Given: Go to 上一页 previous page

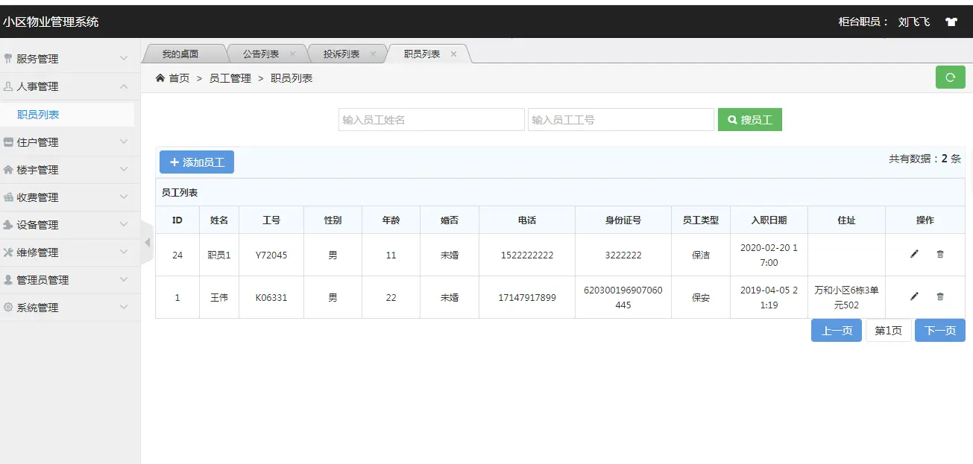Looking at the screenshot, I should tap(837, 330).
